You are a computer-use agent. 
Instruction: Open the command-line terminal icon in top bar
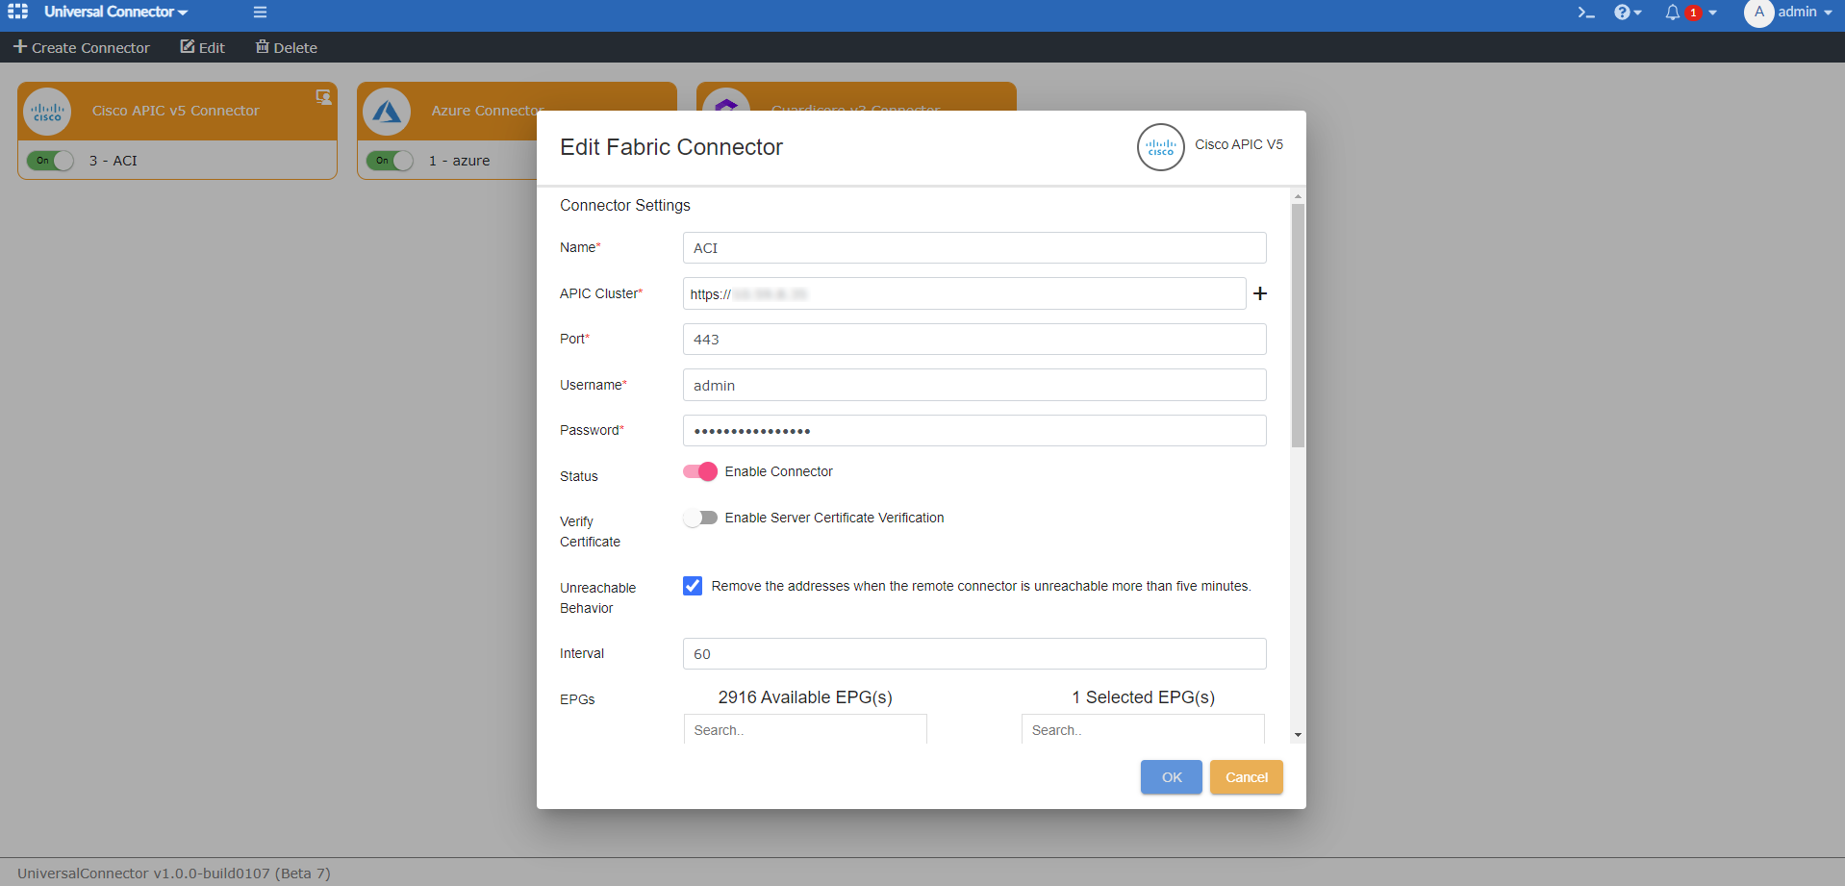pyautogui.click(x=1585, y=13)
